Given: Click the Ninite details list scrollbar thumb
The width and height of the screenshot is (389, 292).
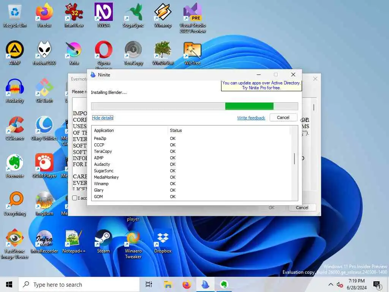Looking at the screenshot, I should (x=294, y=159).
